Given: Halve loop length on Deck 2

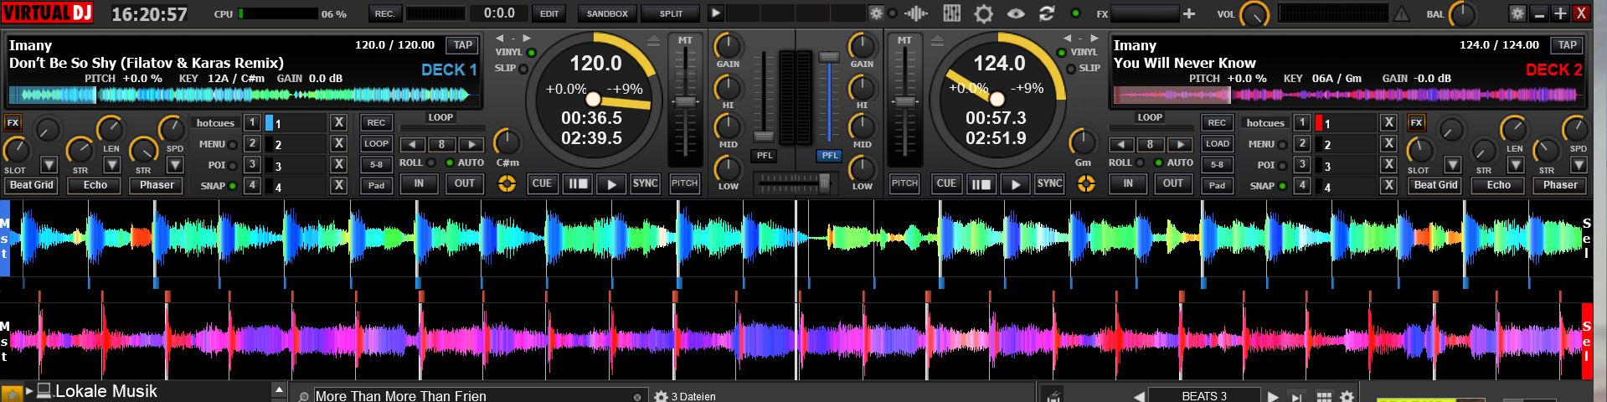Looking at the screenshot, I should click(1121, 144).
